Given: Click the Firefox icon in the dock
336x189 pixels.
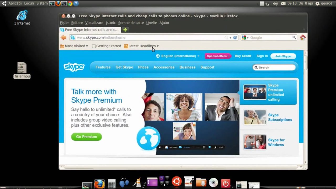Looking at the screenshot, I should [99, 184].
